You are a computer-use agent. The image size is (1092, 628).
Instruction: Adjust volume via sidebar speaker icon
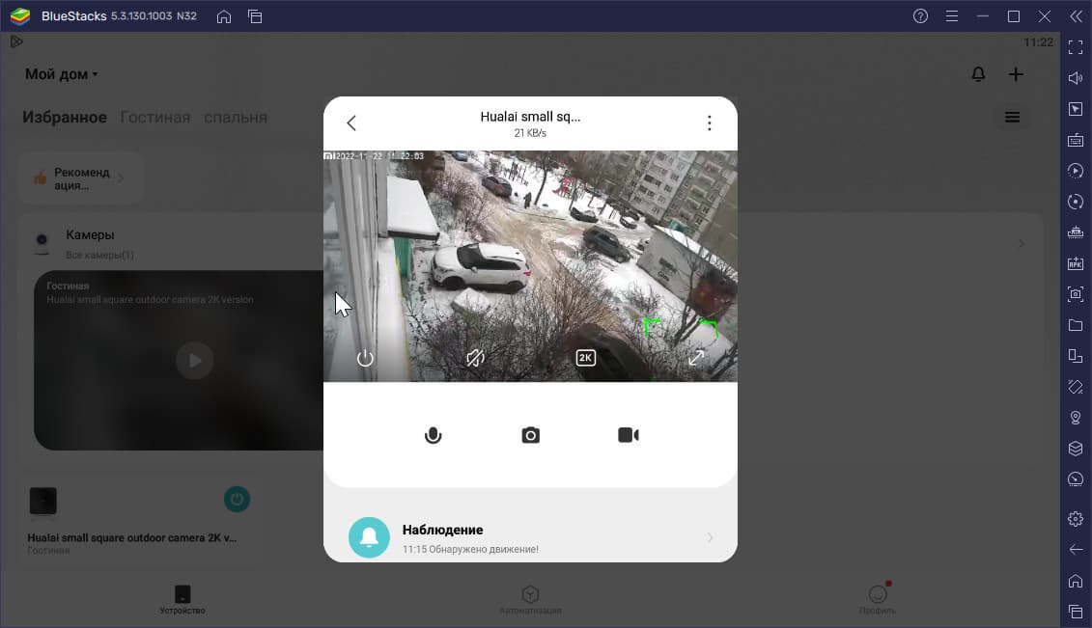point(1076,78)
